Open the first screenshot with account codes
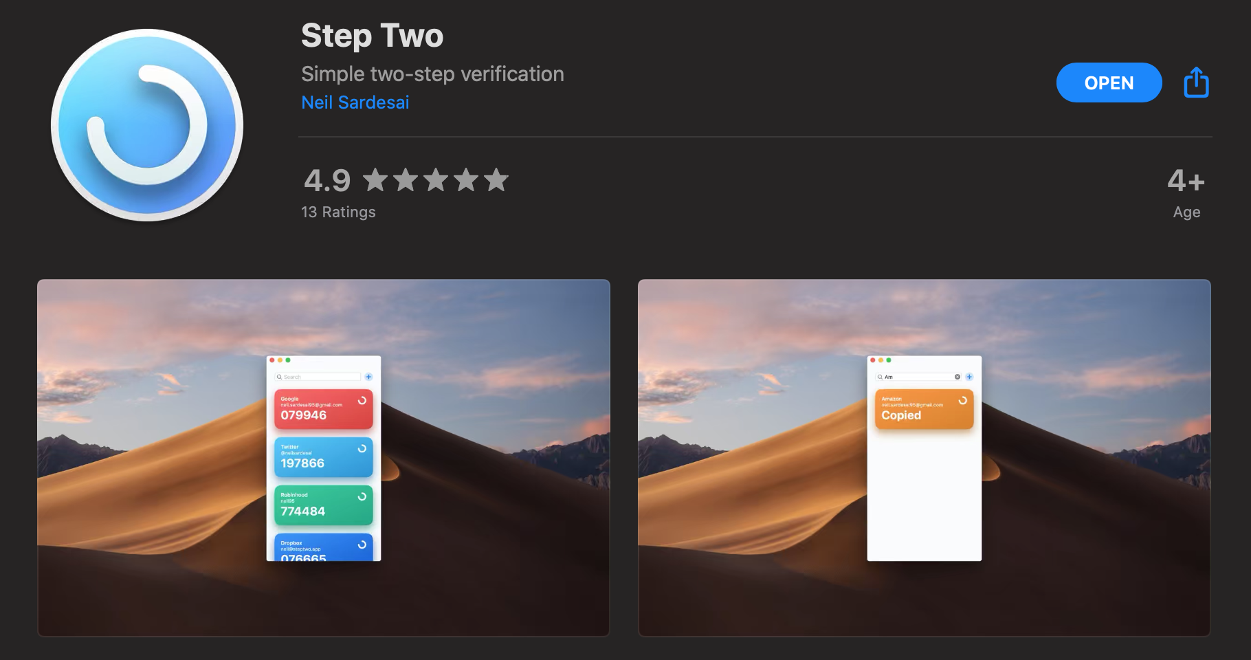Screen dimensions: 1251x660 (324, 458)
